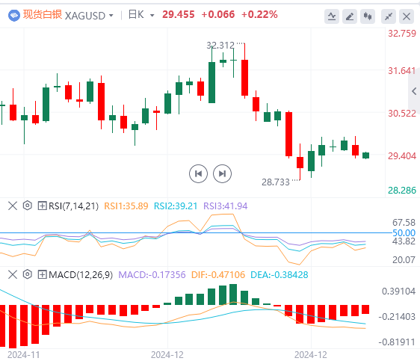Expand the right side panel arrow
Viewport: 420px width, 364px height.
tap(414, 91)
